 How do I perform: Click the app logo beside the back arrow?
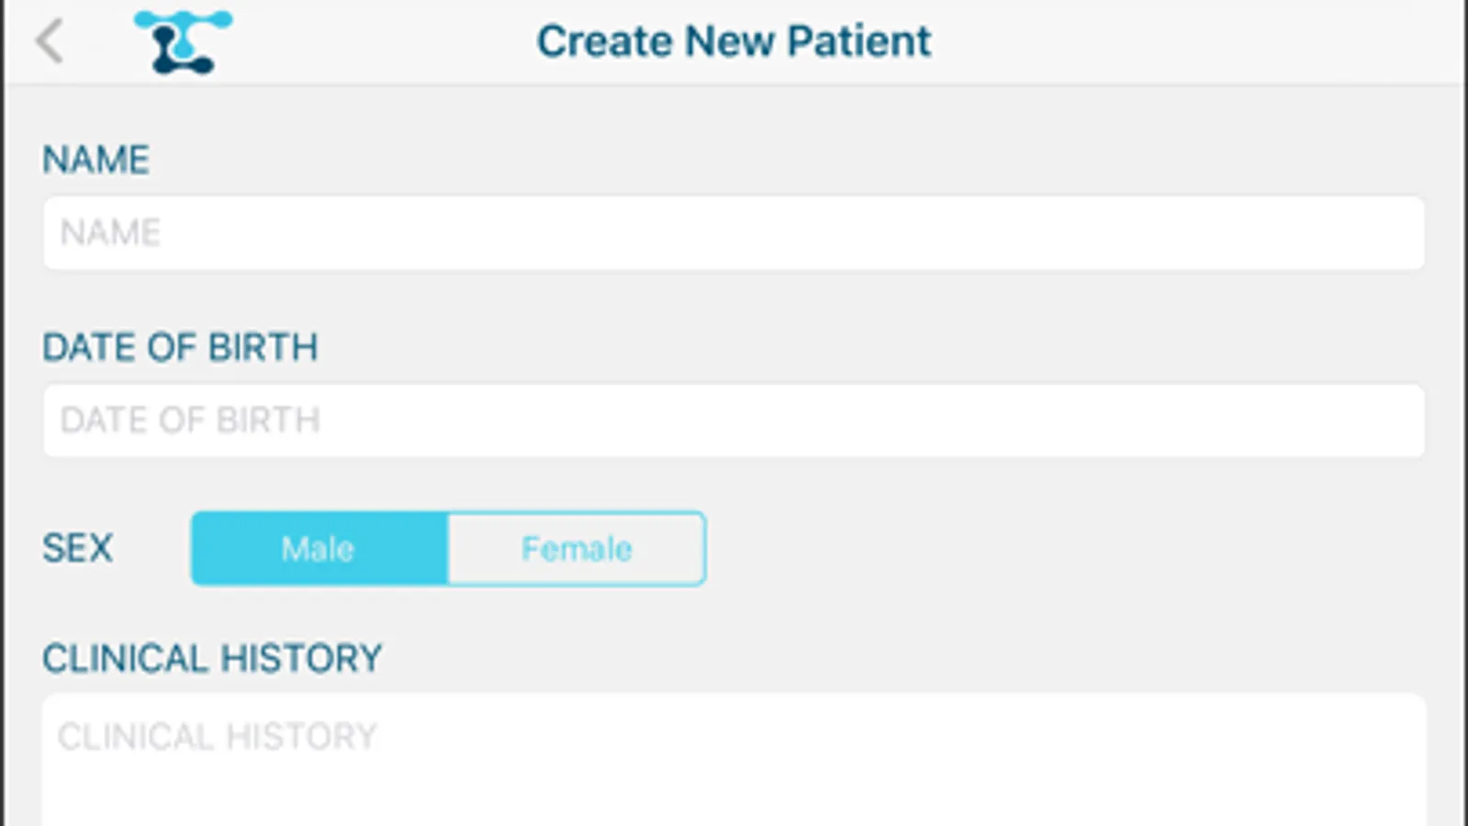tap(183, 42)
